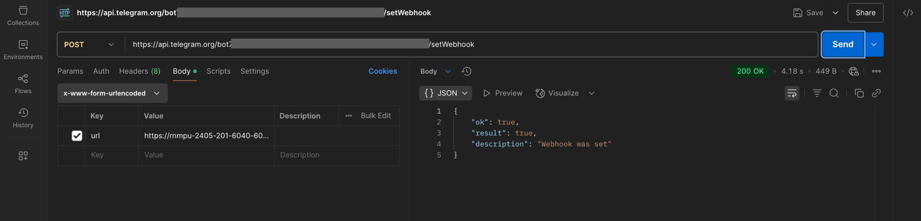The width and height of the screenshot is (921, 221).
Task: Click the filter response icon
Action: 817,93
